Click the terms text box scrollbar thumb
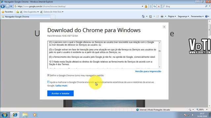The width and height of the screenshot is (211, 118). pos(160,51)
